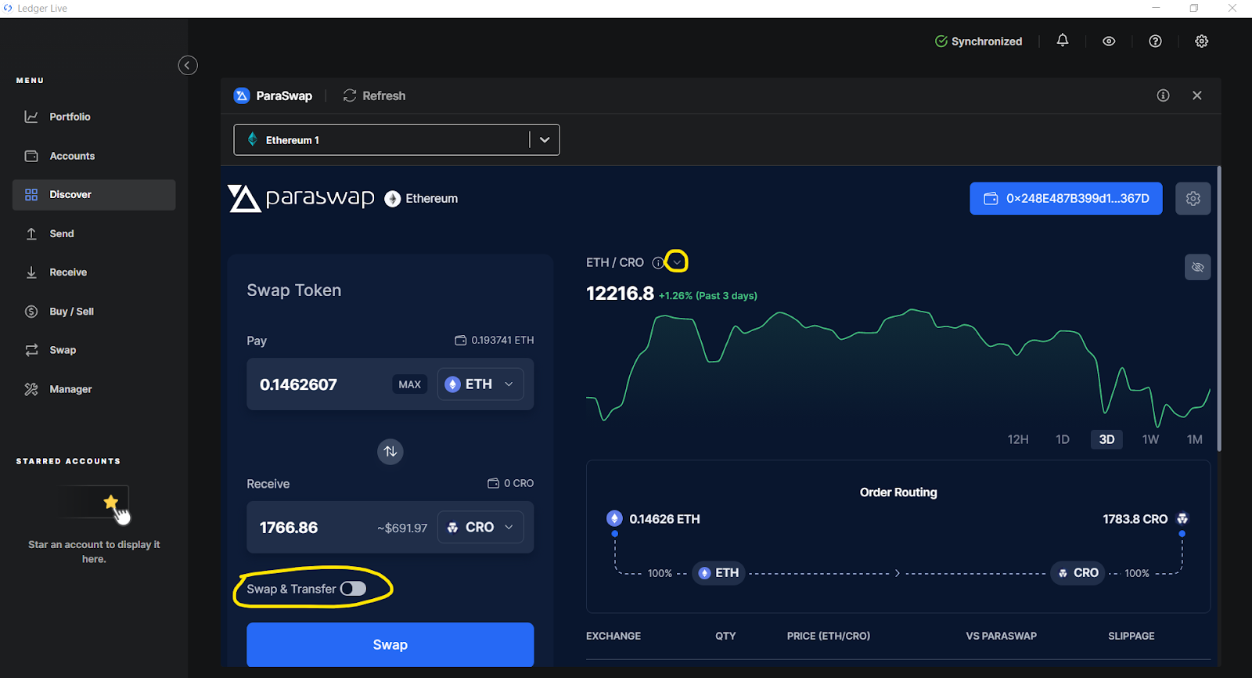The height and width of the screenshot is (678, 1252).
Task: Click the ParaSwap panel vertical scrollbar
Action: (1219, 308)
